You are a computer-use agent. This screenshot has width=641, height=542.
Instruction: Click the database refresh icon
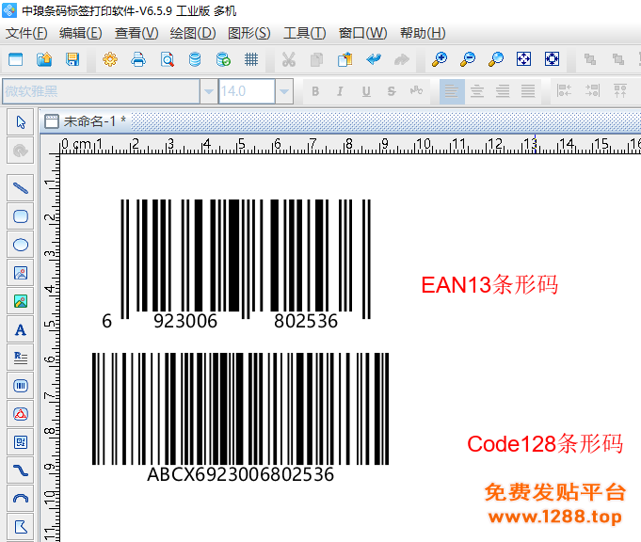pos(223,59)
